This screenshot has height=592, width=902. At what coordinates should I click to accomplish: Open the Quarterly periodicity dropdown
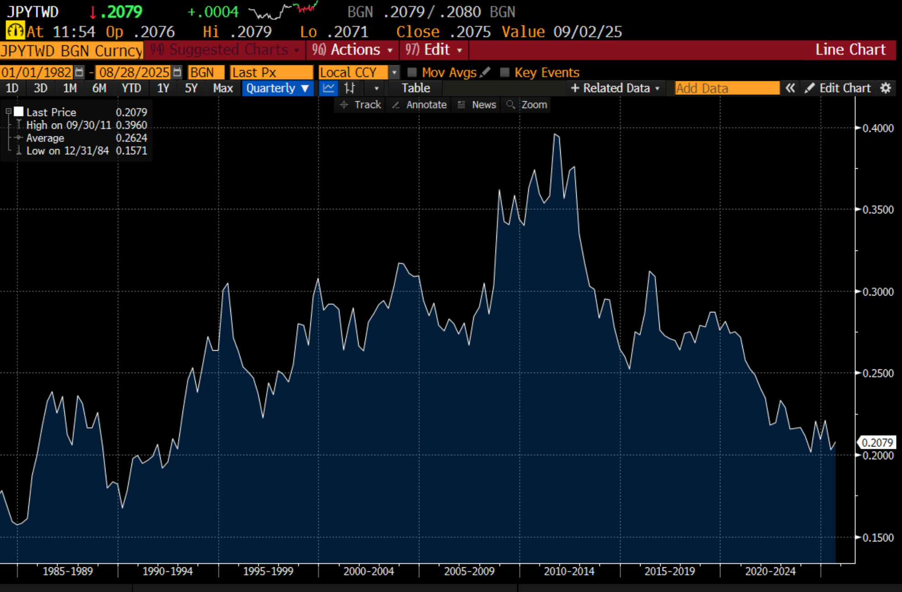[x=277, y=88]
